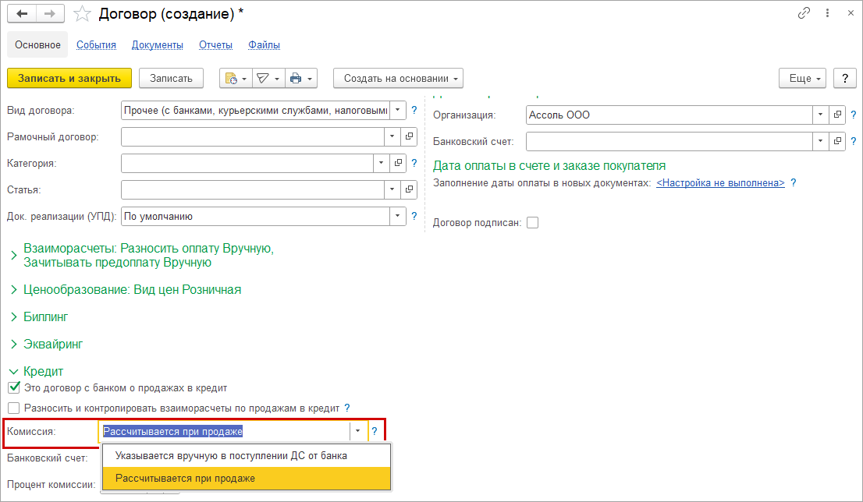The image size is (863, 502).
Task: Tick the Договор подписан checkbox
Action: click(x=532, y=223)
